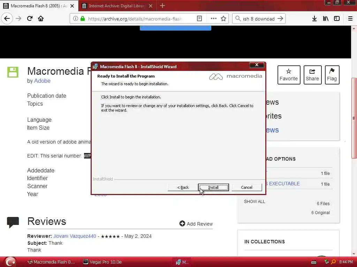Bookmark this page with the star icon
This screenshot has height=267, width=357.
coord(223,19)
